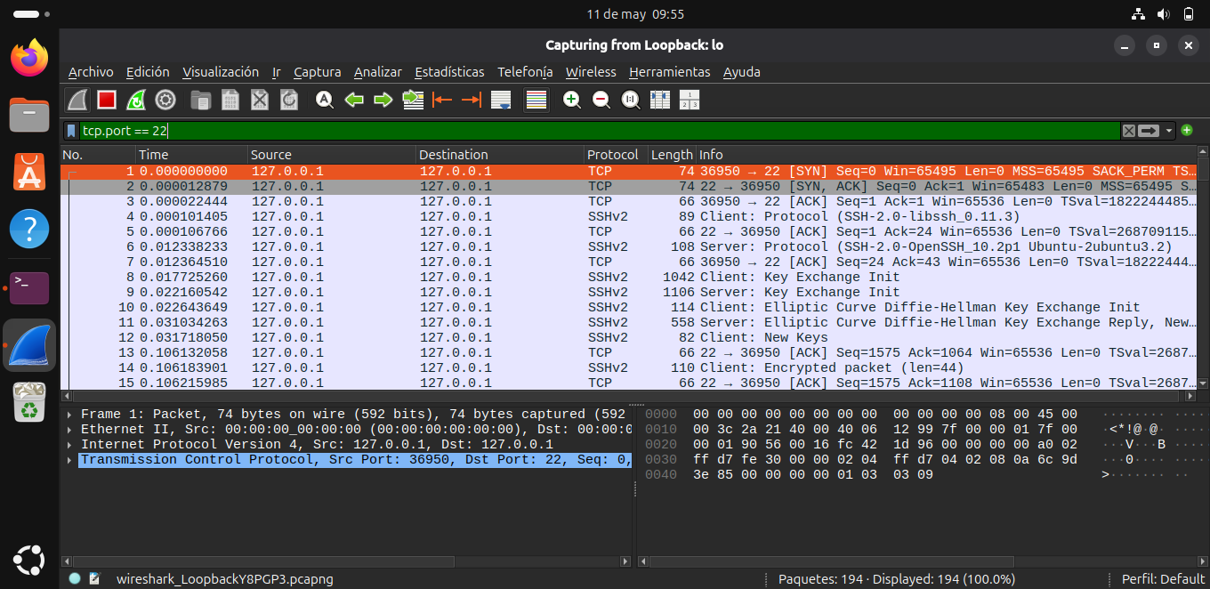Screen dimensions: 1210x589
Task: Click the go to specified packet icon
Action: point(412,100)
